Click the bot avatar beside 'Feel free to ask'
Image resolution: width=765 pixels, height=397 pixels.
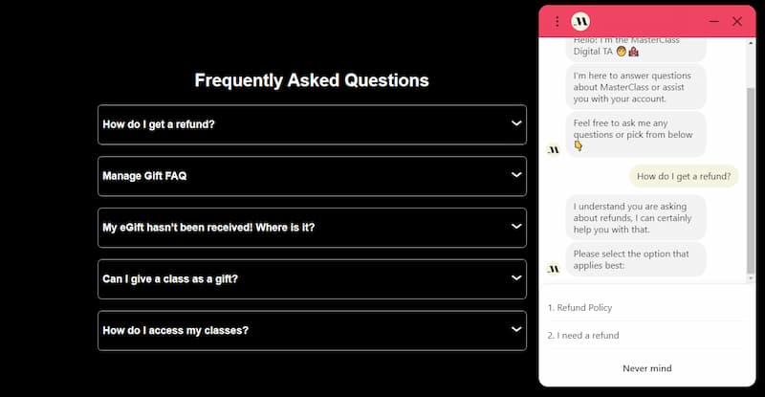point(554,149)
